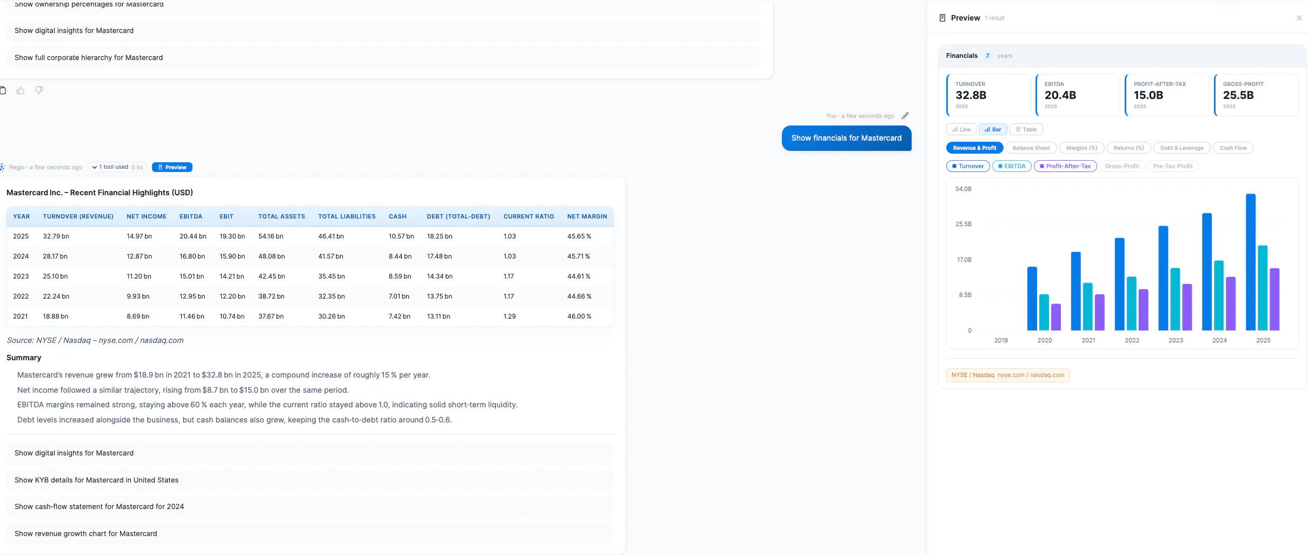Click the Turnover 32.8B summary card
Viewport: 1308px width, 555px height.
click(x=988, y=95)
